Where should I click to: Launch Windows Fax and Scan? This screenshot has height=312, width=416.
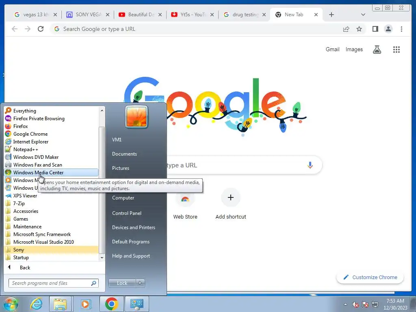[51, 165]
